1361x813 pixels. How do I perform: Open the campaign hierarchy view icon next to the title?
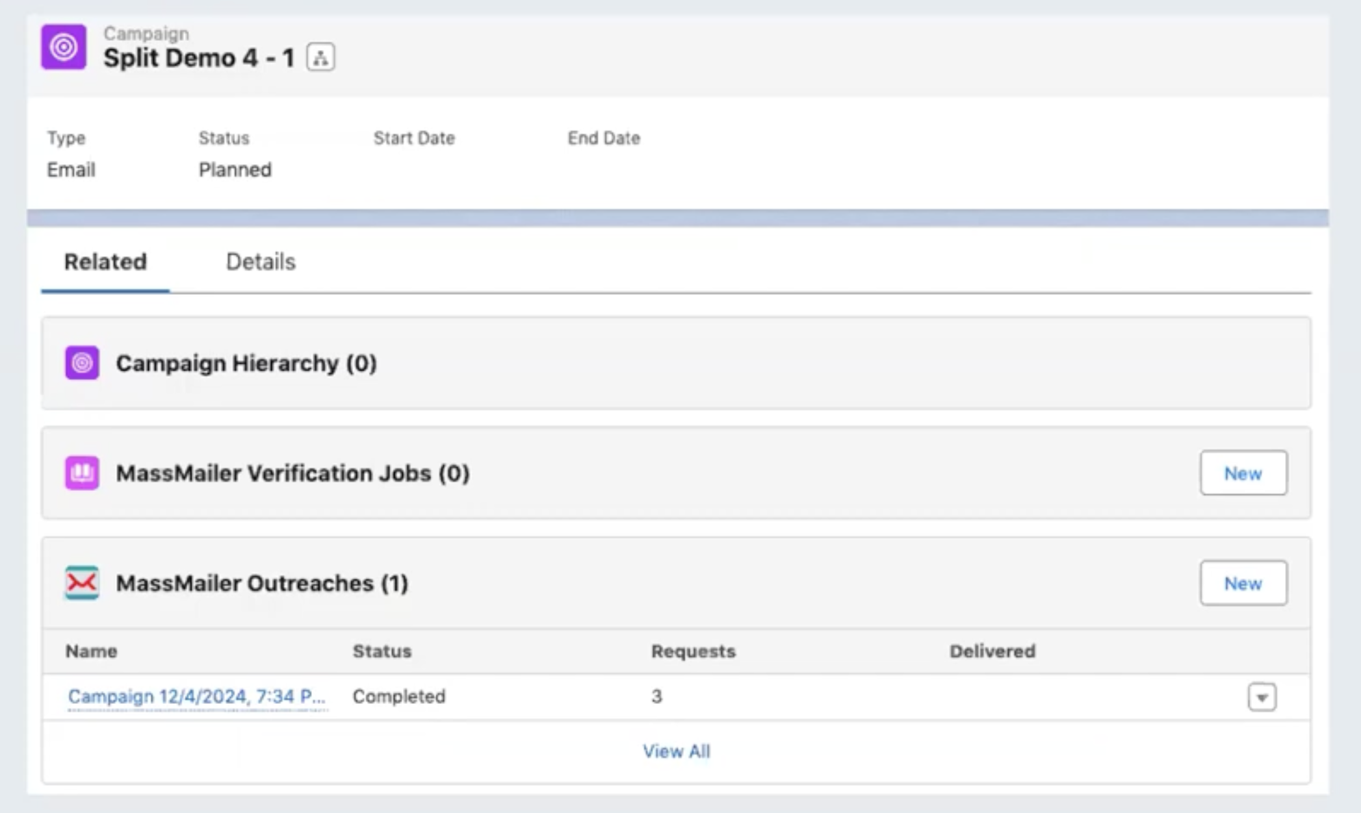320,57
